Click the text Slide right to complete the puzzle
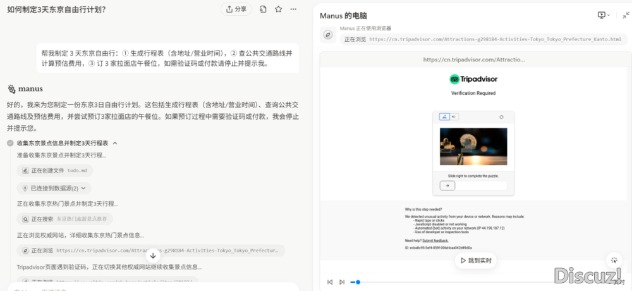Viewport: 632px width, 291px height. (473, 176)
